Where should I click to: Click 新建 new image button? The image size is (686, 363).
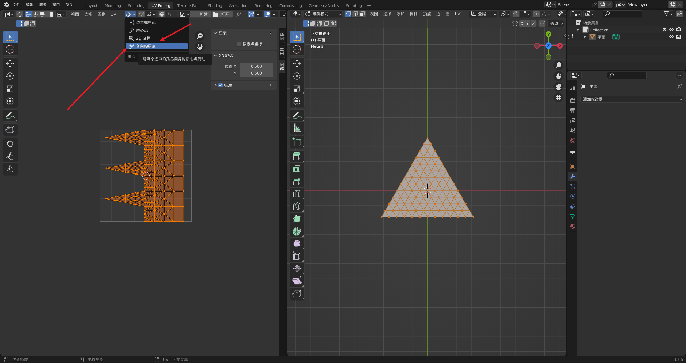[200, 14]
